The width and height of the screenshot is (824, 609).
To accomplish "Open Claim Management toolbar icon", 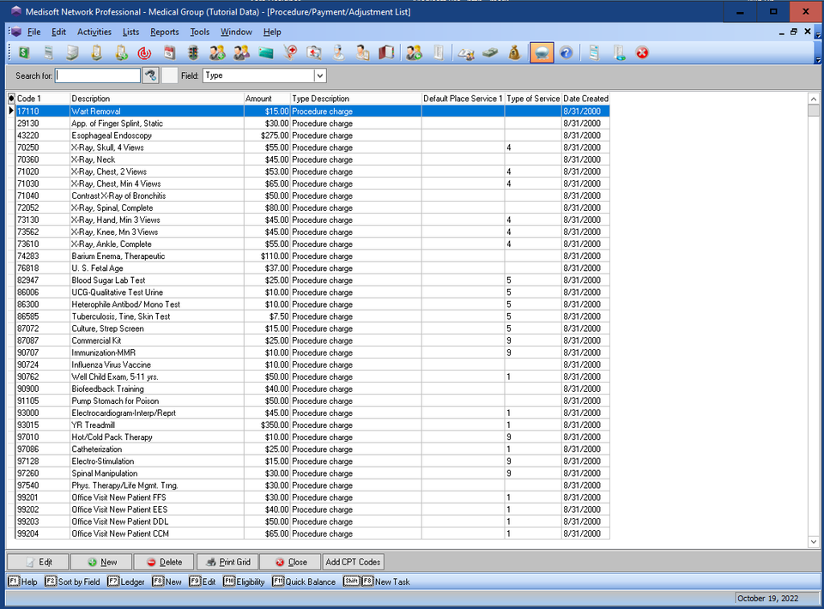I will pyautogui.click(x=48, y=52).
